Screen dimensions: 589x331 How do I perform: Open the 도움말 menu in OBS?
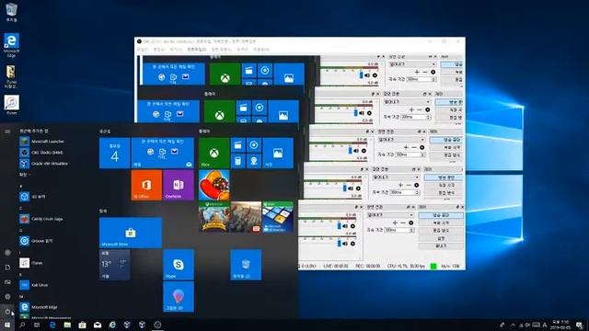coord(261,49)
